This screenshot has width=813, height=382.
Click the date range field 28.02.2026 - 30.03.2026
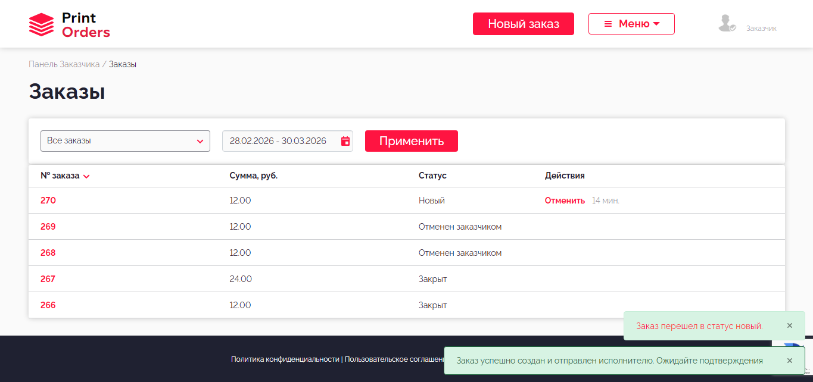click(x=278, y=141)
